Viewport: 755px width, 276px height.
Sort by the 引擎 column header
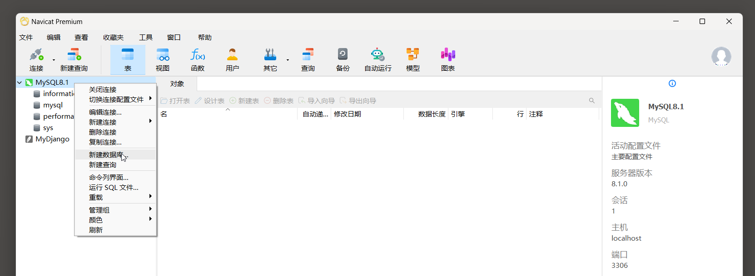coord(471,114)
